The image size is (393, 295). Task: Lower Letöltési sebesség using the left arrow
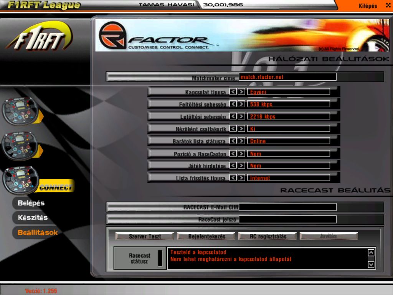coord(233,116)
